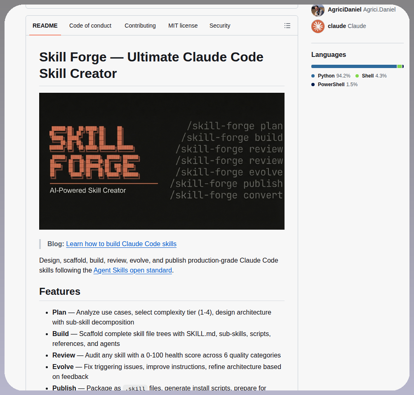
Task: Open the MIT license tab
Action: coord(183,26)
